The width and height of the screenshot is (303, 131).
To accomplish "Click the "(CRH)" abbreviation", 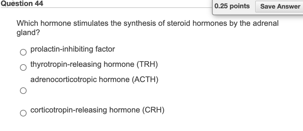I will (x=153, y=110).
